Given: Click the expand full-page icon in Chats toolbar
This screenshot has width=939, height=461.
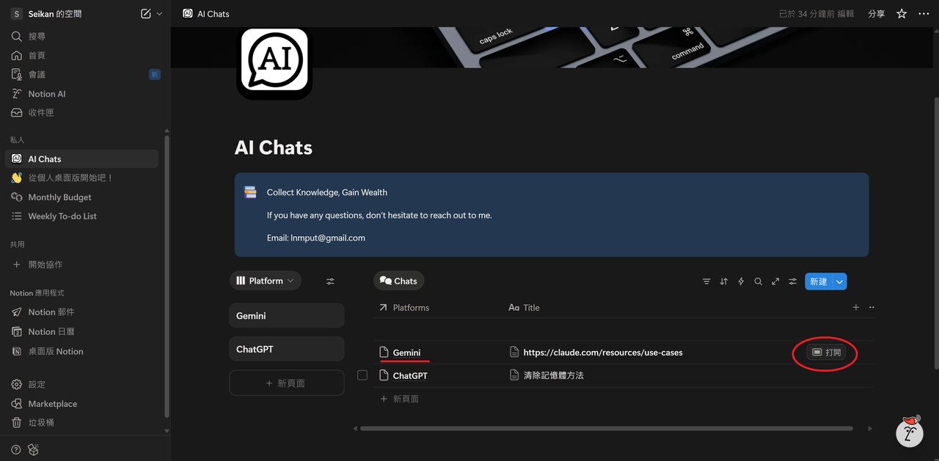Looking at the screenshot, I should pyautogui.click(x=775, y=281).
